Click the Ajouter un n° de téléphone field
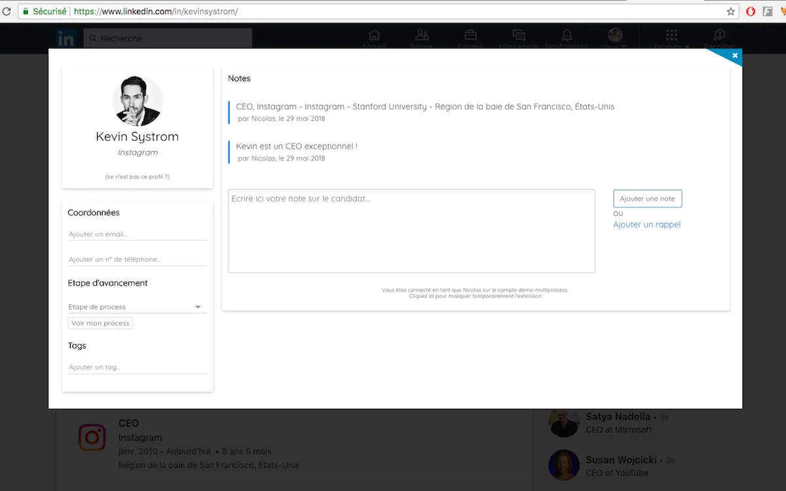 pyautogui.click(x=138, y=259)
